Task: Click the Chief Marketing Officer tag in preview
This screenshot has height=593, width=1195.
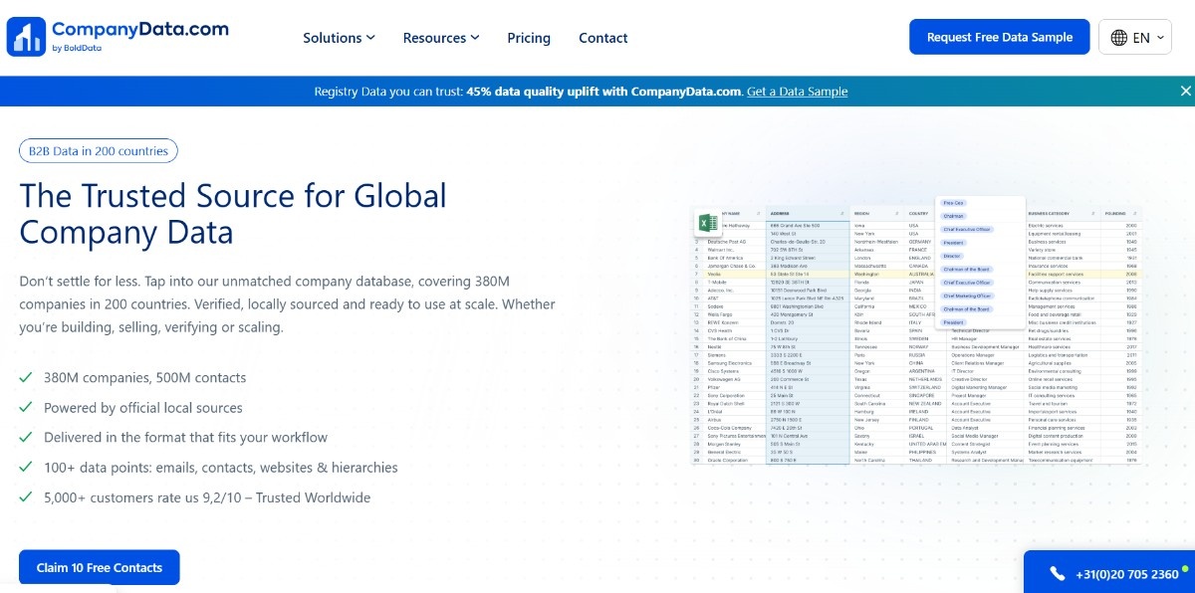Action: click(x=967, y=296)
